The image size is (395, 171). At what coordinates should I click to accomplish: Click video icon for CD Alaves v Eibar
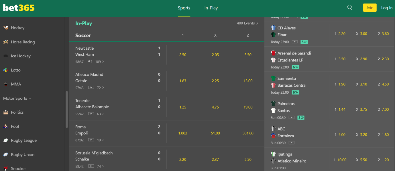pos(294,42)
